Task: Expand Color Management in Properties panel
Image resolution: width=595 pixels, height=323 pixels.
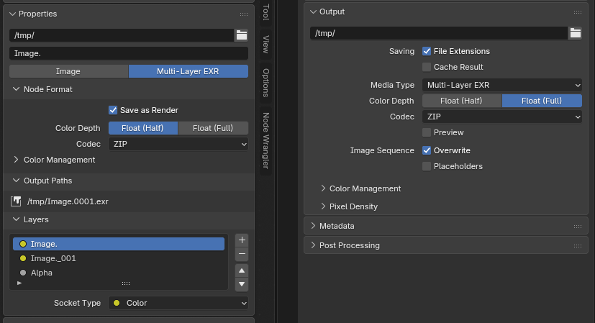Action: click(16, 160)
